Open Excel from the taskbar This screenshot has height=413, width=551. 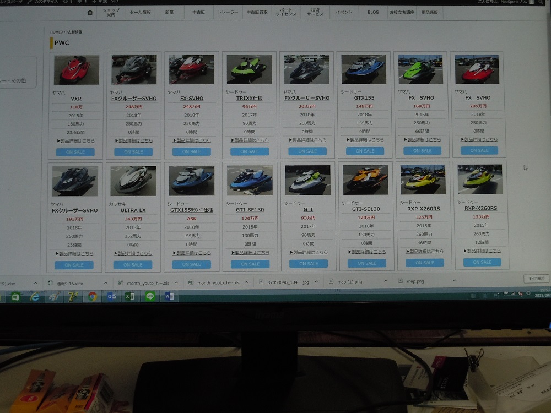tap(129, 296)
